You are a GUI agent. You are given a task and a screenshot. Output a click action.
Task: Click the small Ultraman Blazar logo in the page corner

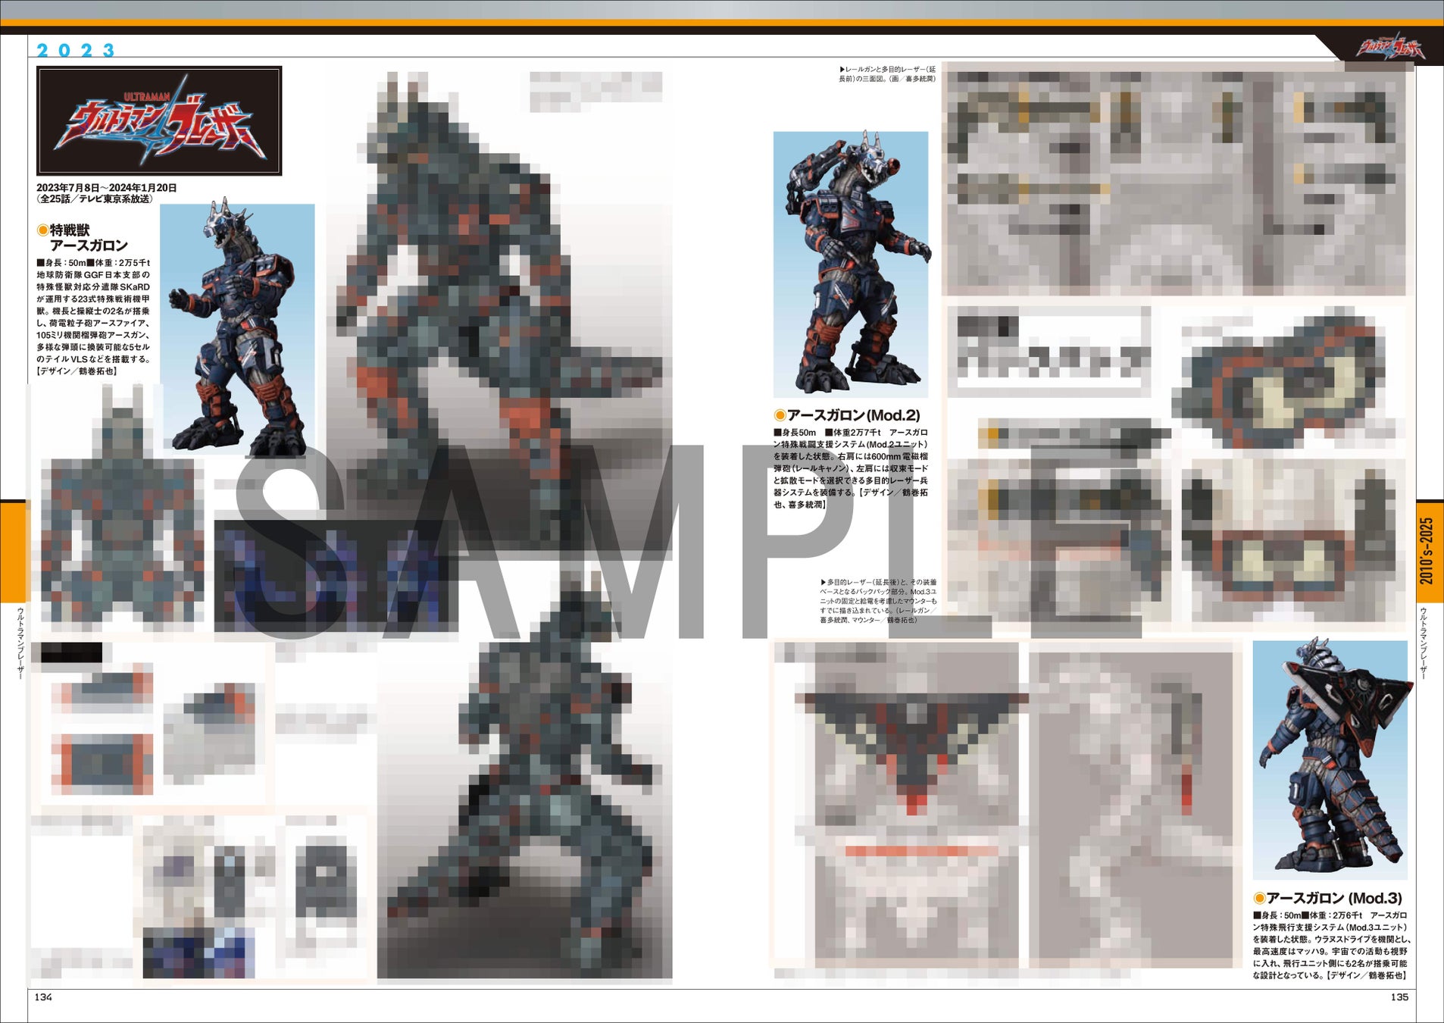point(1390,48)
